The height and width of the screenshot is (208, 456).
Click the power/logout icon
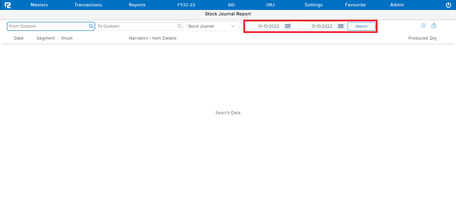448,5
